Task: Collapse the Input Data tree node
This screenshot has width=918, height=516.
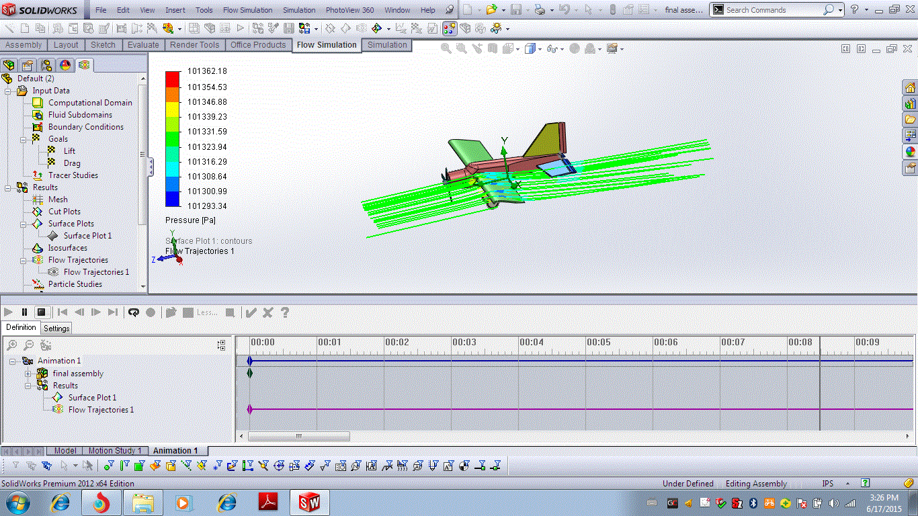Action: coord(8,91)
